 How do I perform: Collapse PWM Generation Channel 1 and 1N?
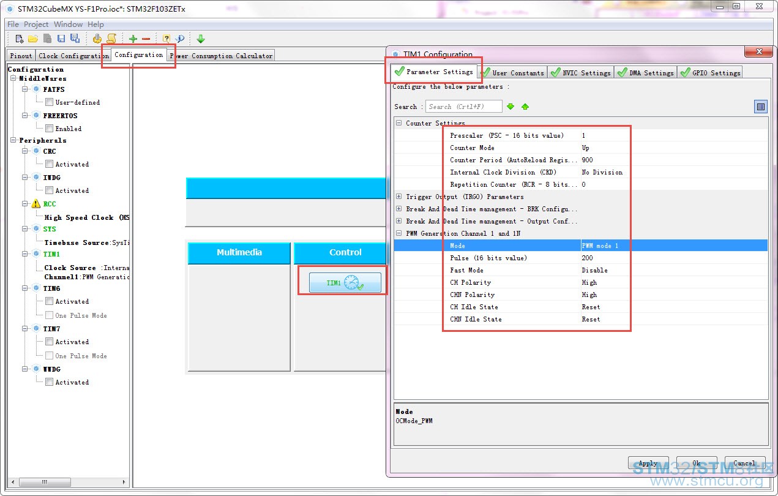point(399,233)
